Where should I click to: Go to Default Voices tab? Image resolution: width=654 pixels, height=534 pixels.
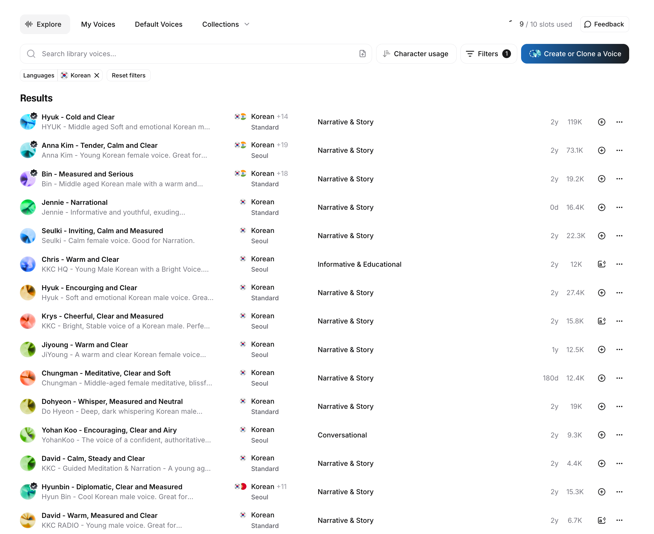159,24
